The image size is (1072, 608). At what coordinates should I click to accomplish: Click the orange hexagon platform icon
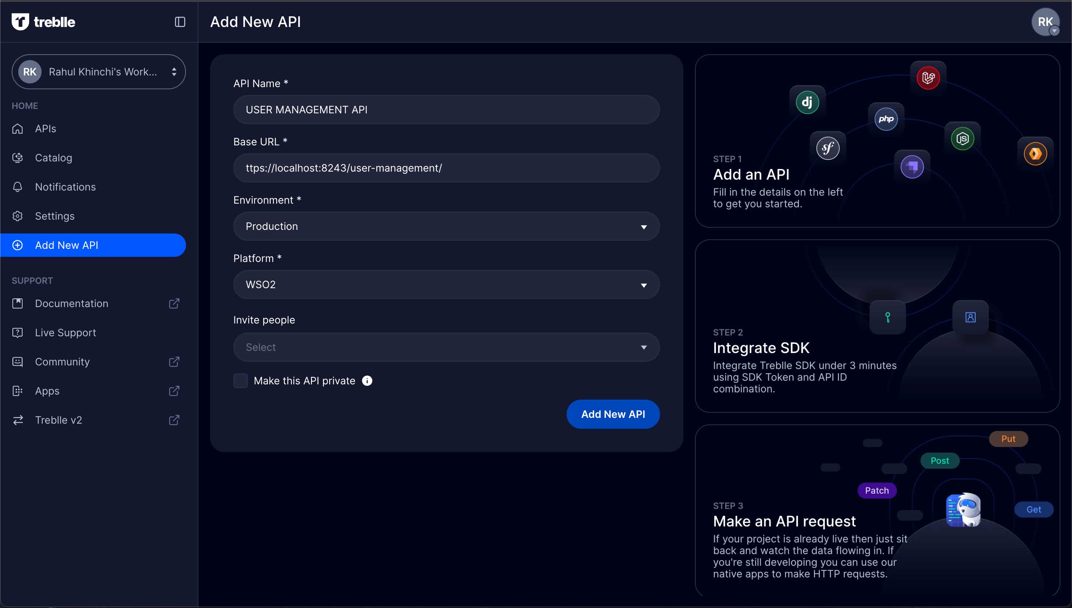click(x=1035, y=154)
